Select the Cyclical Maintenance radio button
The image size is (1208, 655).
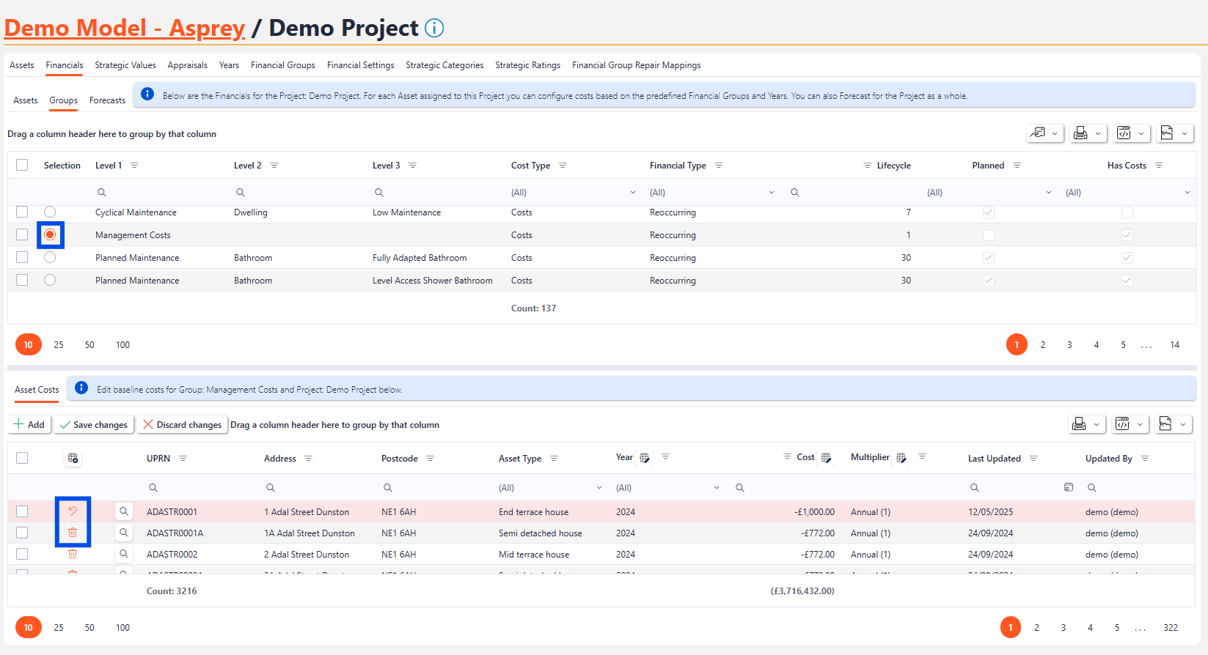(x=50, y=212)
